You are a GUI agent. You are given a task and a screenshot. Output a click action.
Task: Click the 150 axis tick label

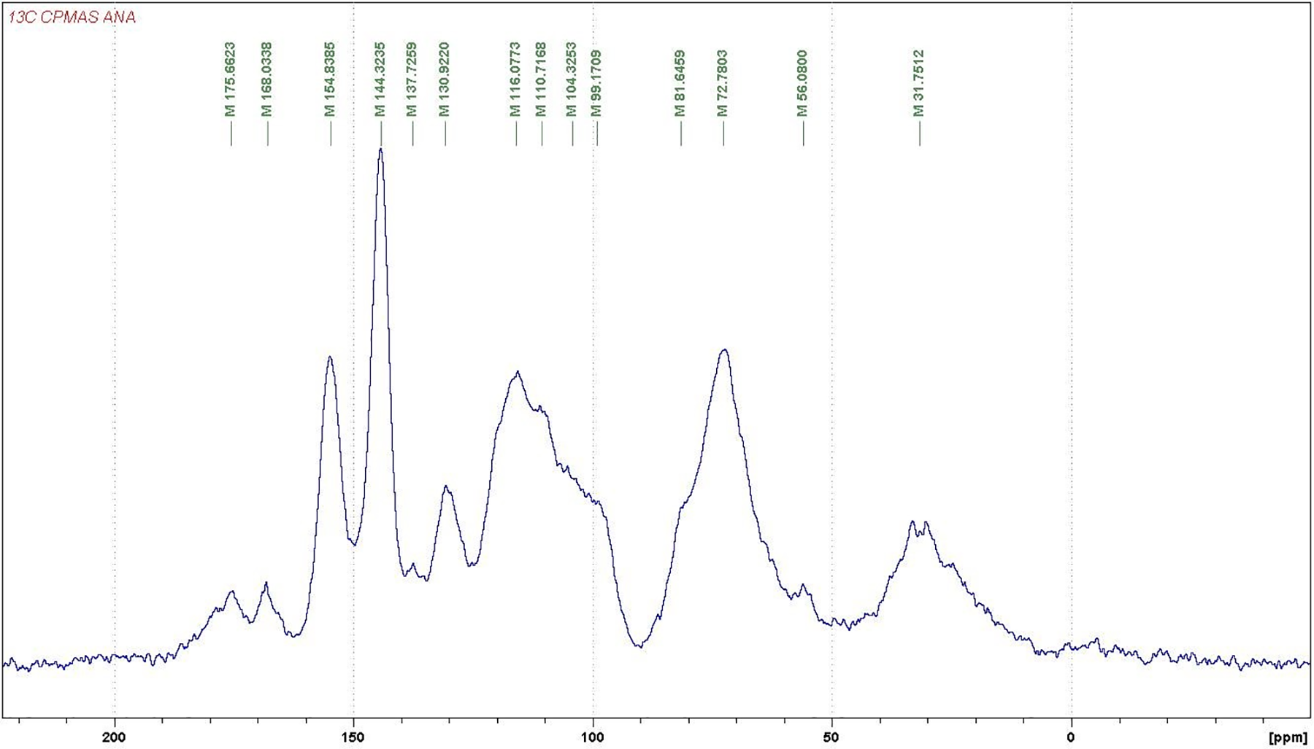click(353, 737)
